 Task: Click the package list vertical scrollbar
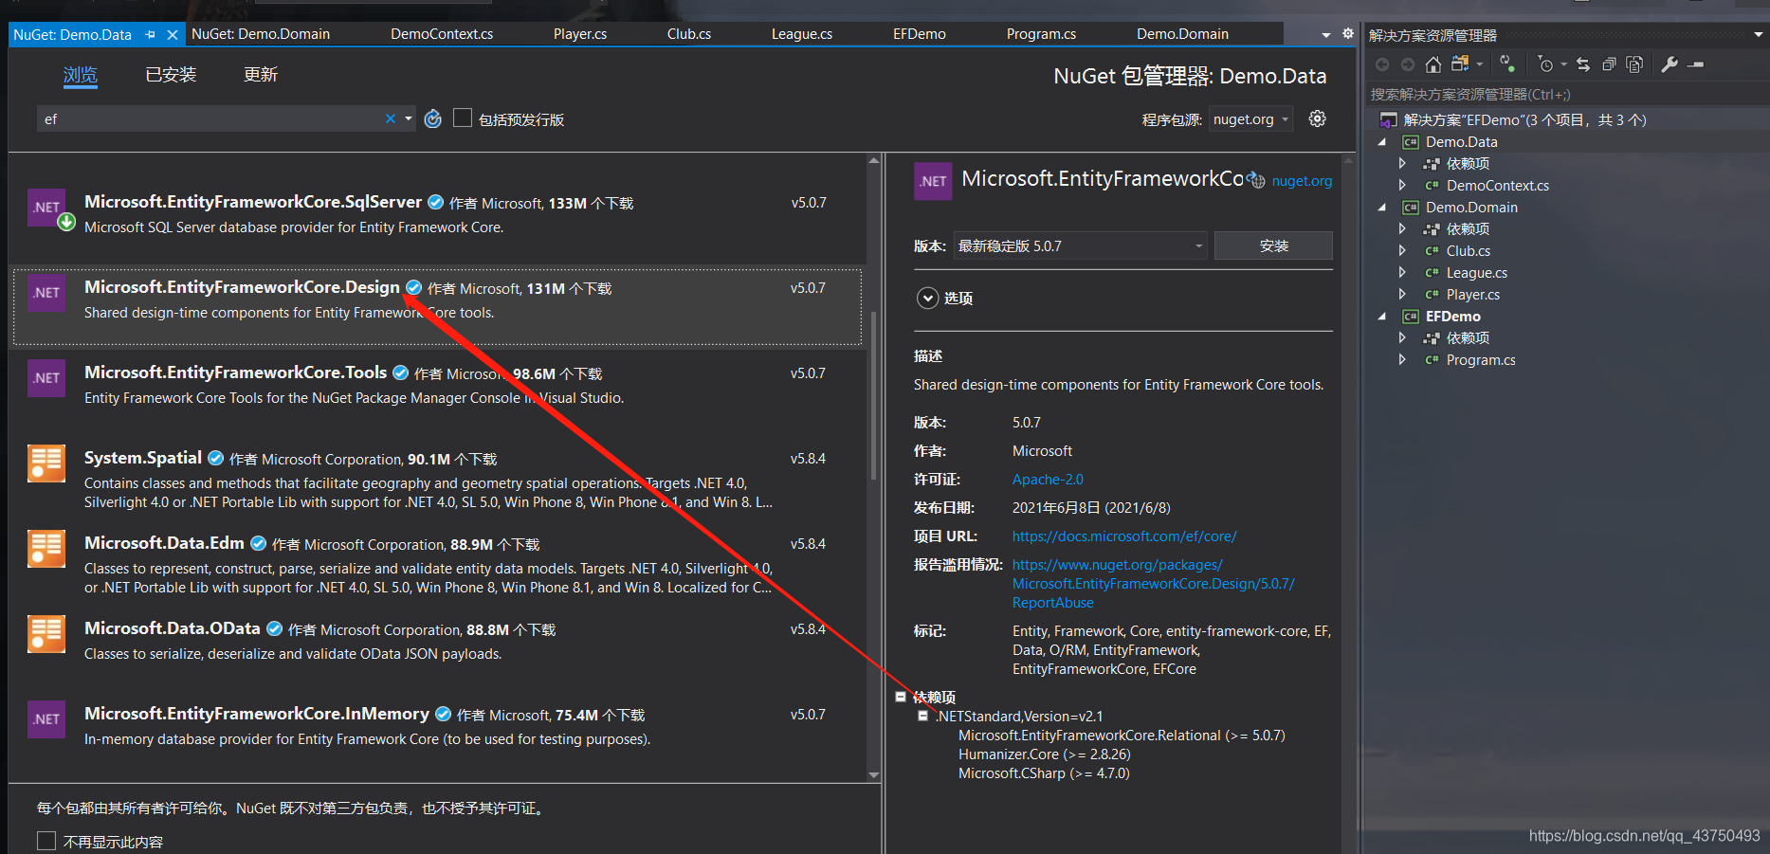tap(874, 395)
